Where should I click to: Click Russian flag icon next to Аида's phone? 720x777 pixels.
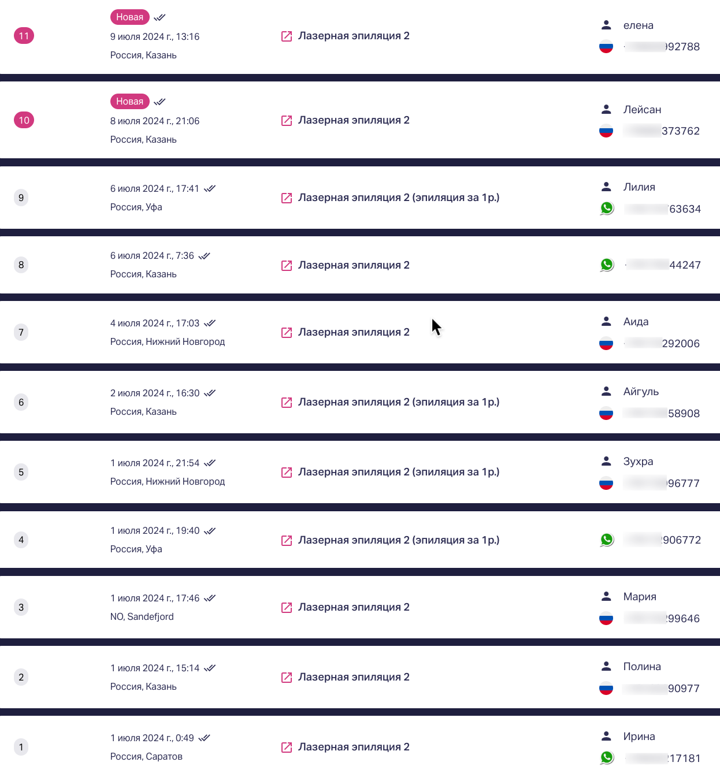606,344
